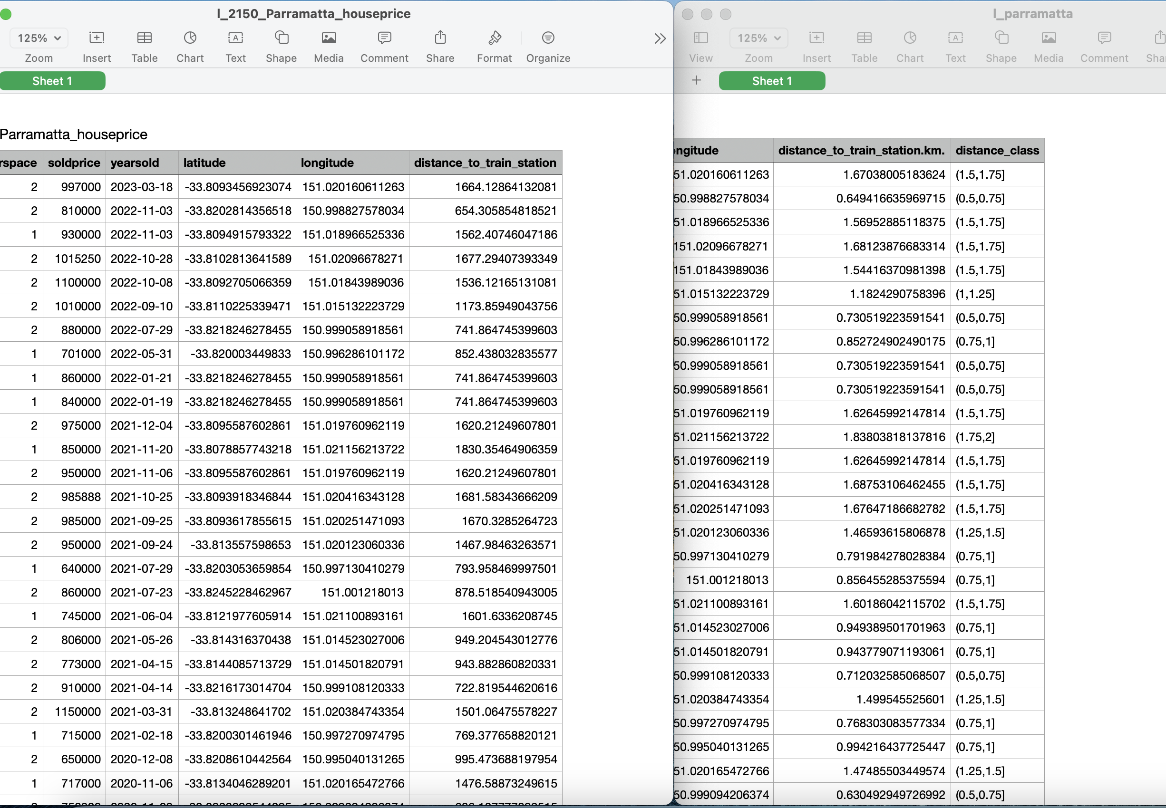Select Sheet 1 tab in l_parramatta window
This screenshot has height=808, width=1166.
click(771, 81)
